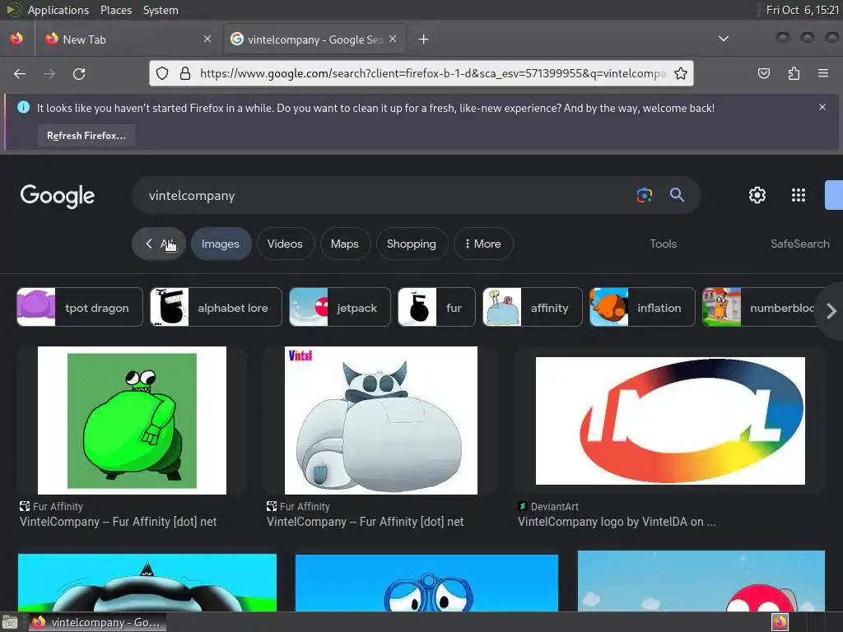This screenshot has height=632, width=843.
Task: Open Google quick settings gear
Action: 757,195
